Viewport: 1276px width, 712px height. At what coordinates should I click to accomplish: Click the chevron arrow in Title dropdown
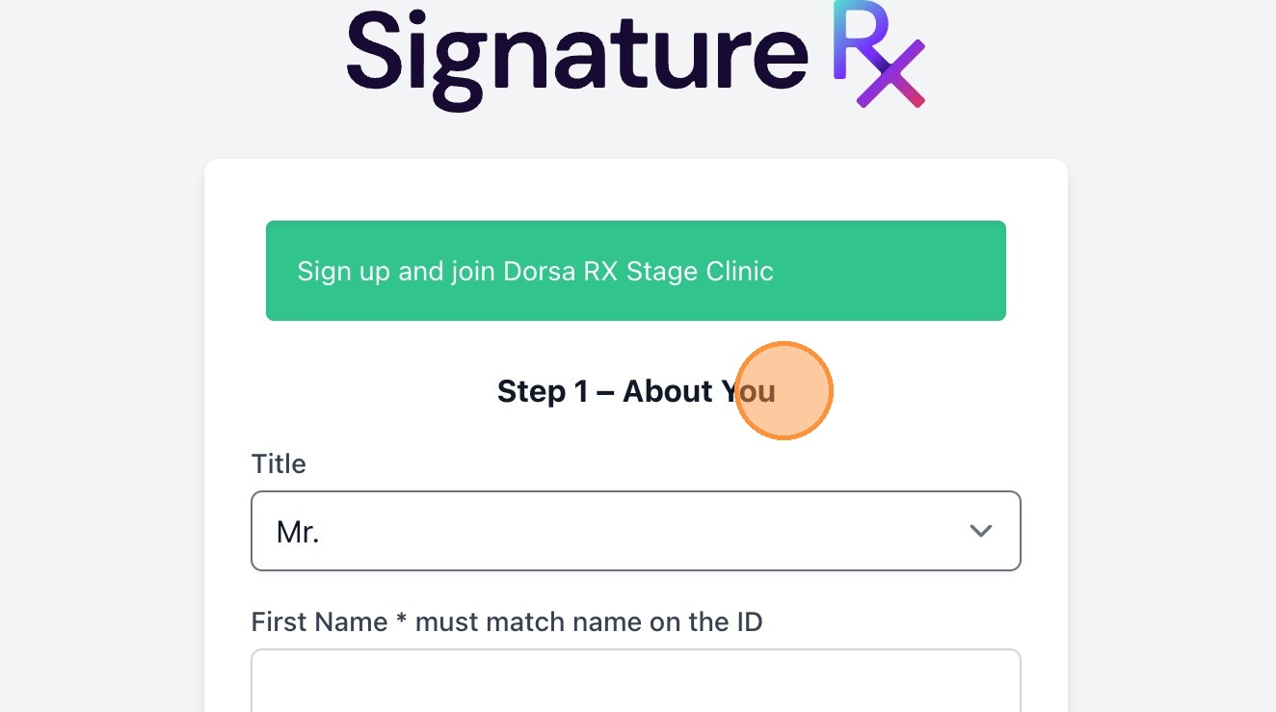coord(980,531)
